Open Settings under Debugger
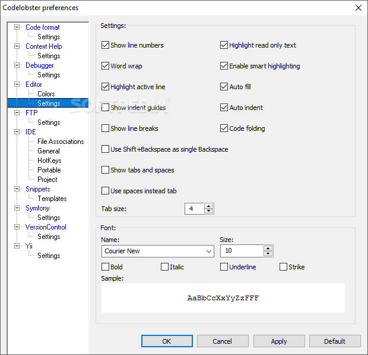The height and width of the screenshot is (355, 368). (x=49, y=75)
